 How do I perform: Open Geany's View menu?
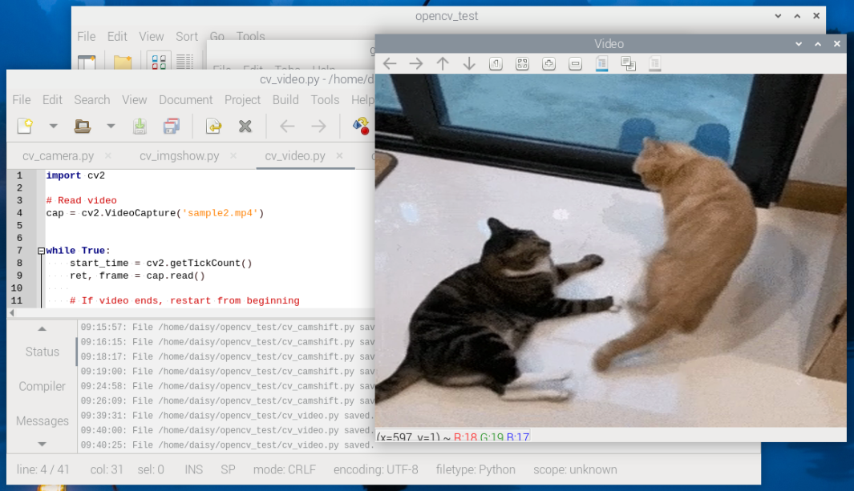click(135, 99)
